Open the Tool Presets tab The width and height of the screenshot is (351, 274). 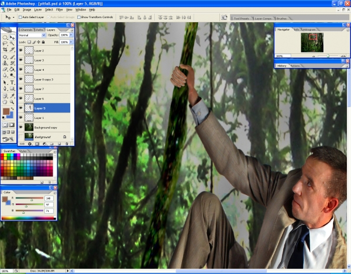point(241,19)
